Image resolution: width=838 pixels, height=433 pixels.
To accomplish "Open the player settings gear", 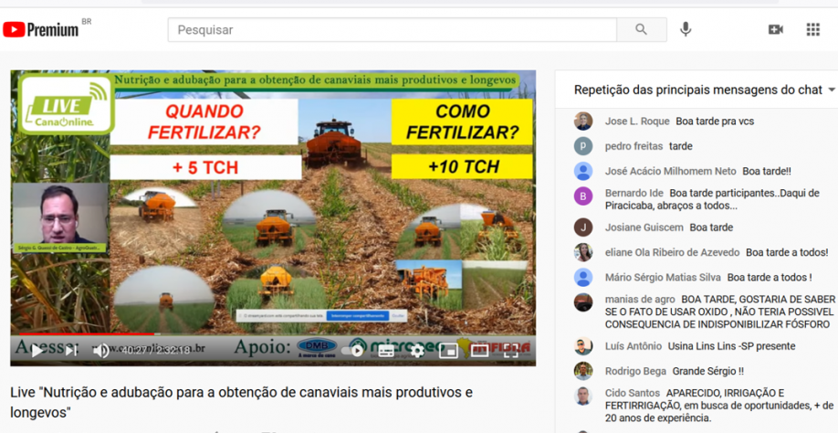I will [417, 350].
